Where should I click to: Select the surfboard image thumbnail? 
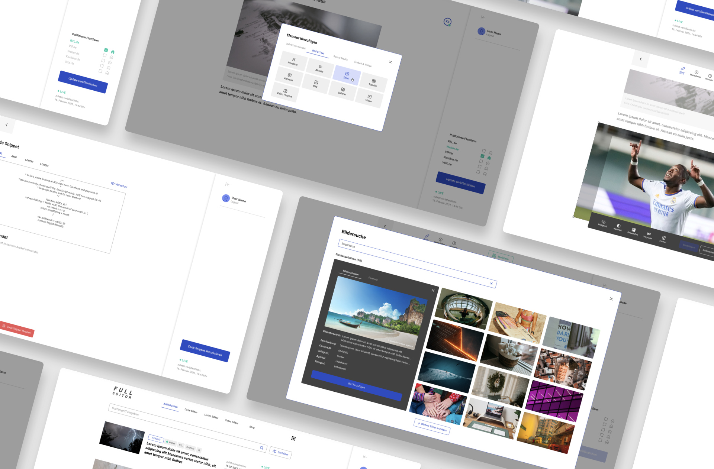[518, 323]
